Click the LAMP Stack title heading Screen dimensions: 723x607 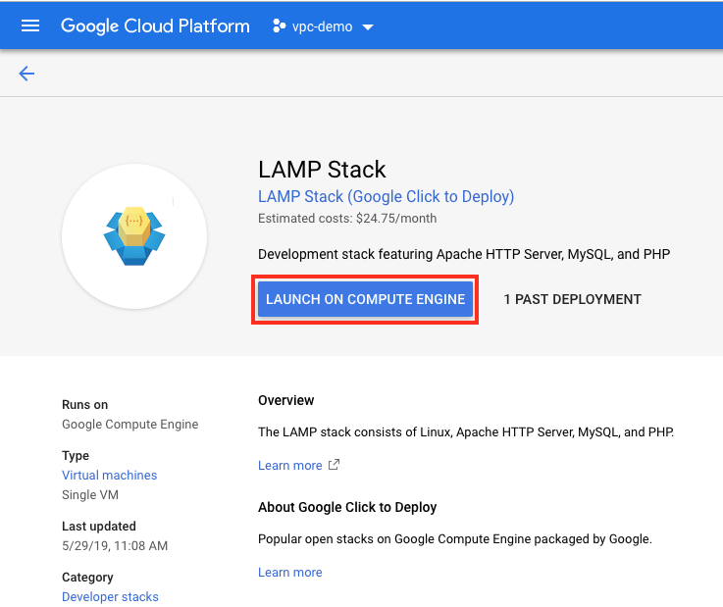coord(322,170)
